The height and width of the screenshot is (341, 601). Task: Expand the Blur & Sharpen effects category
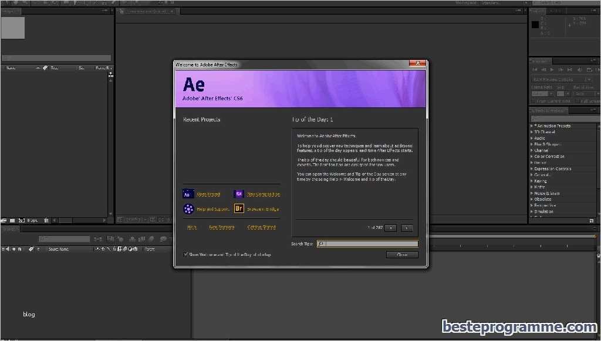(533, 144)
